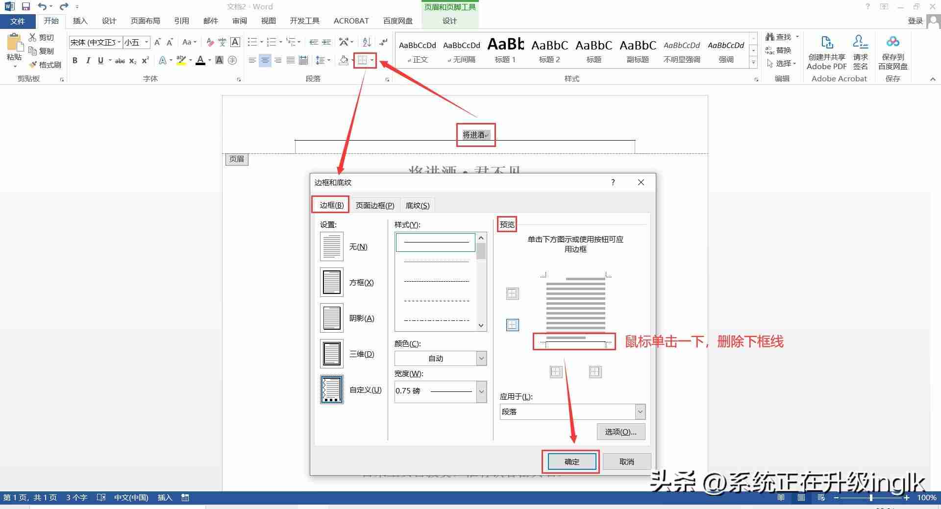Toggle underline formatting
Image resolution: width=941 pixels, height=509 pixels.
coord(100,60)
